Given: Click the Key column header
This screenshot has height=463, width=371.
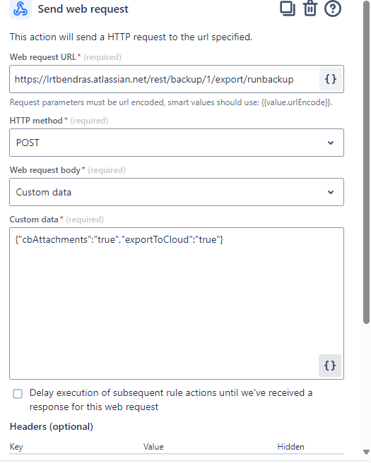Looking at the screenshot, I should coord(16,447).
